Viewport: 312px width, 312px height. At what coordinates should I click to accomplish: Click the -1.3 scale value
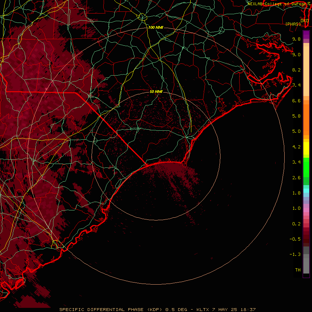pos(295,254)
